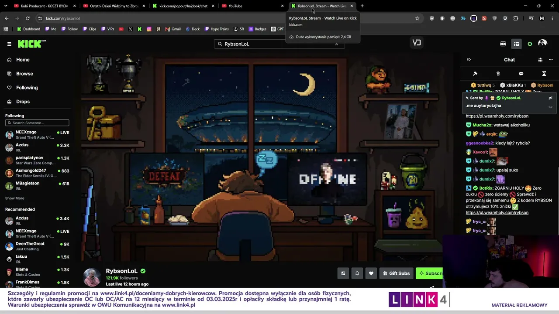Screen dimensions: 559x314
Task: Toggle channel notifications bell
Action: click(357, 273)
